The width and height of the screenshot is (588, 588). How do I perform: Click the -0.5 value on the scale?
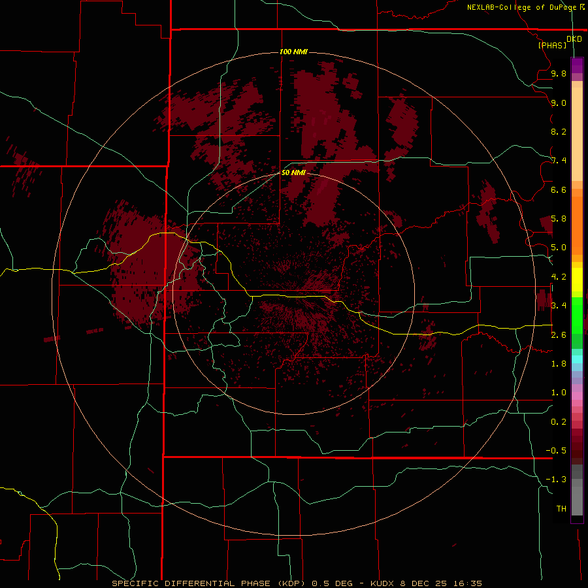556,451
